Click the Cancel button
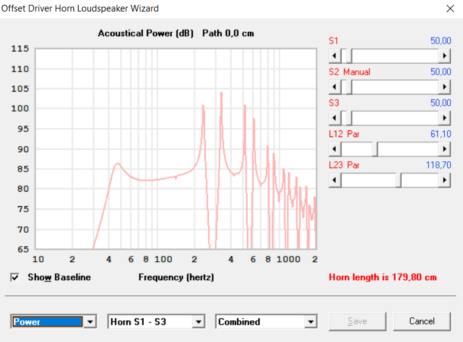Viewport: 463px width, 342px height. click(422, 321)
